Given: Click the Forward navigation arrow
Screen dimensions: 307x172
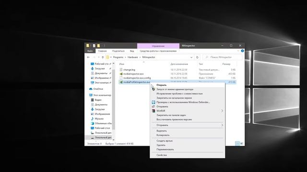Looking at the screenshot, I should click(94, 57).
